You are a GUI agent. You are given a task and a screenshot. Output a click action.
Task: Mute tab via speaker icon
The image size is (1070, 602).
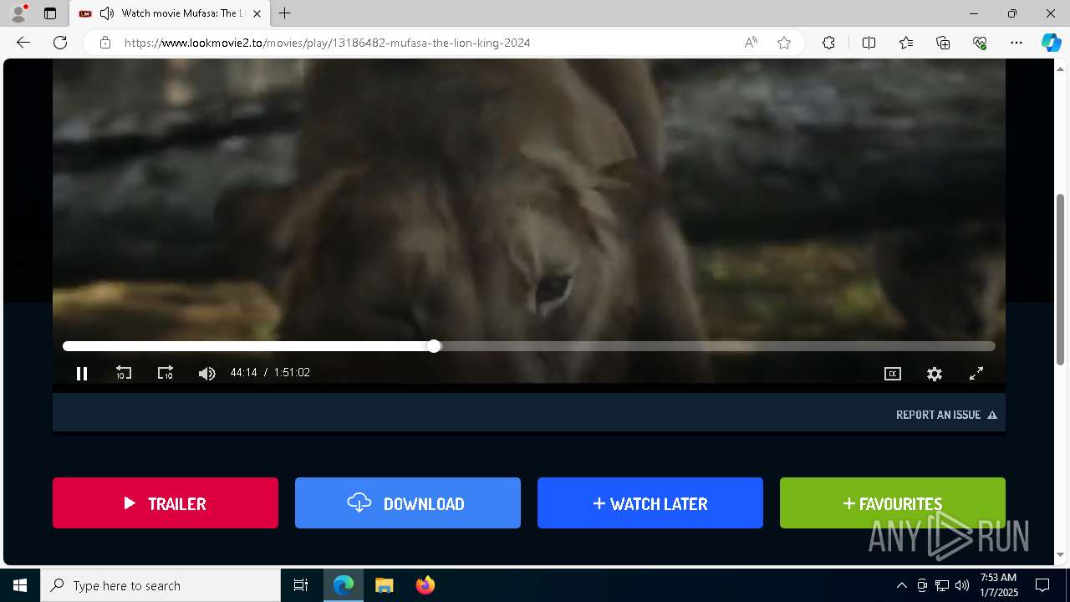[x=106, y=13]
